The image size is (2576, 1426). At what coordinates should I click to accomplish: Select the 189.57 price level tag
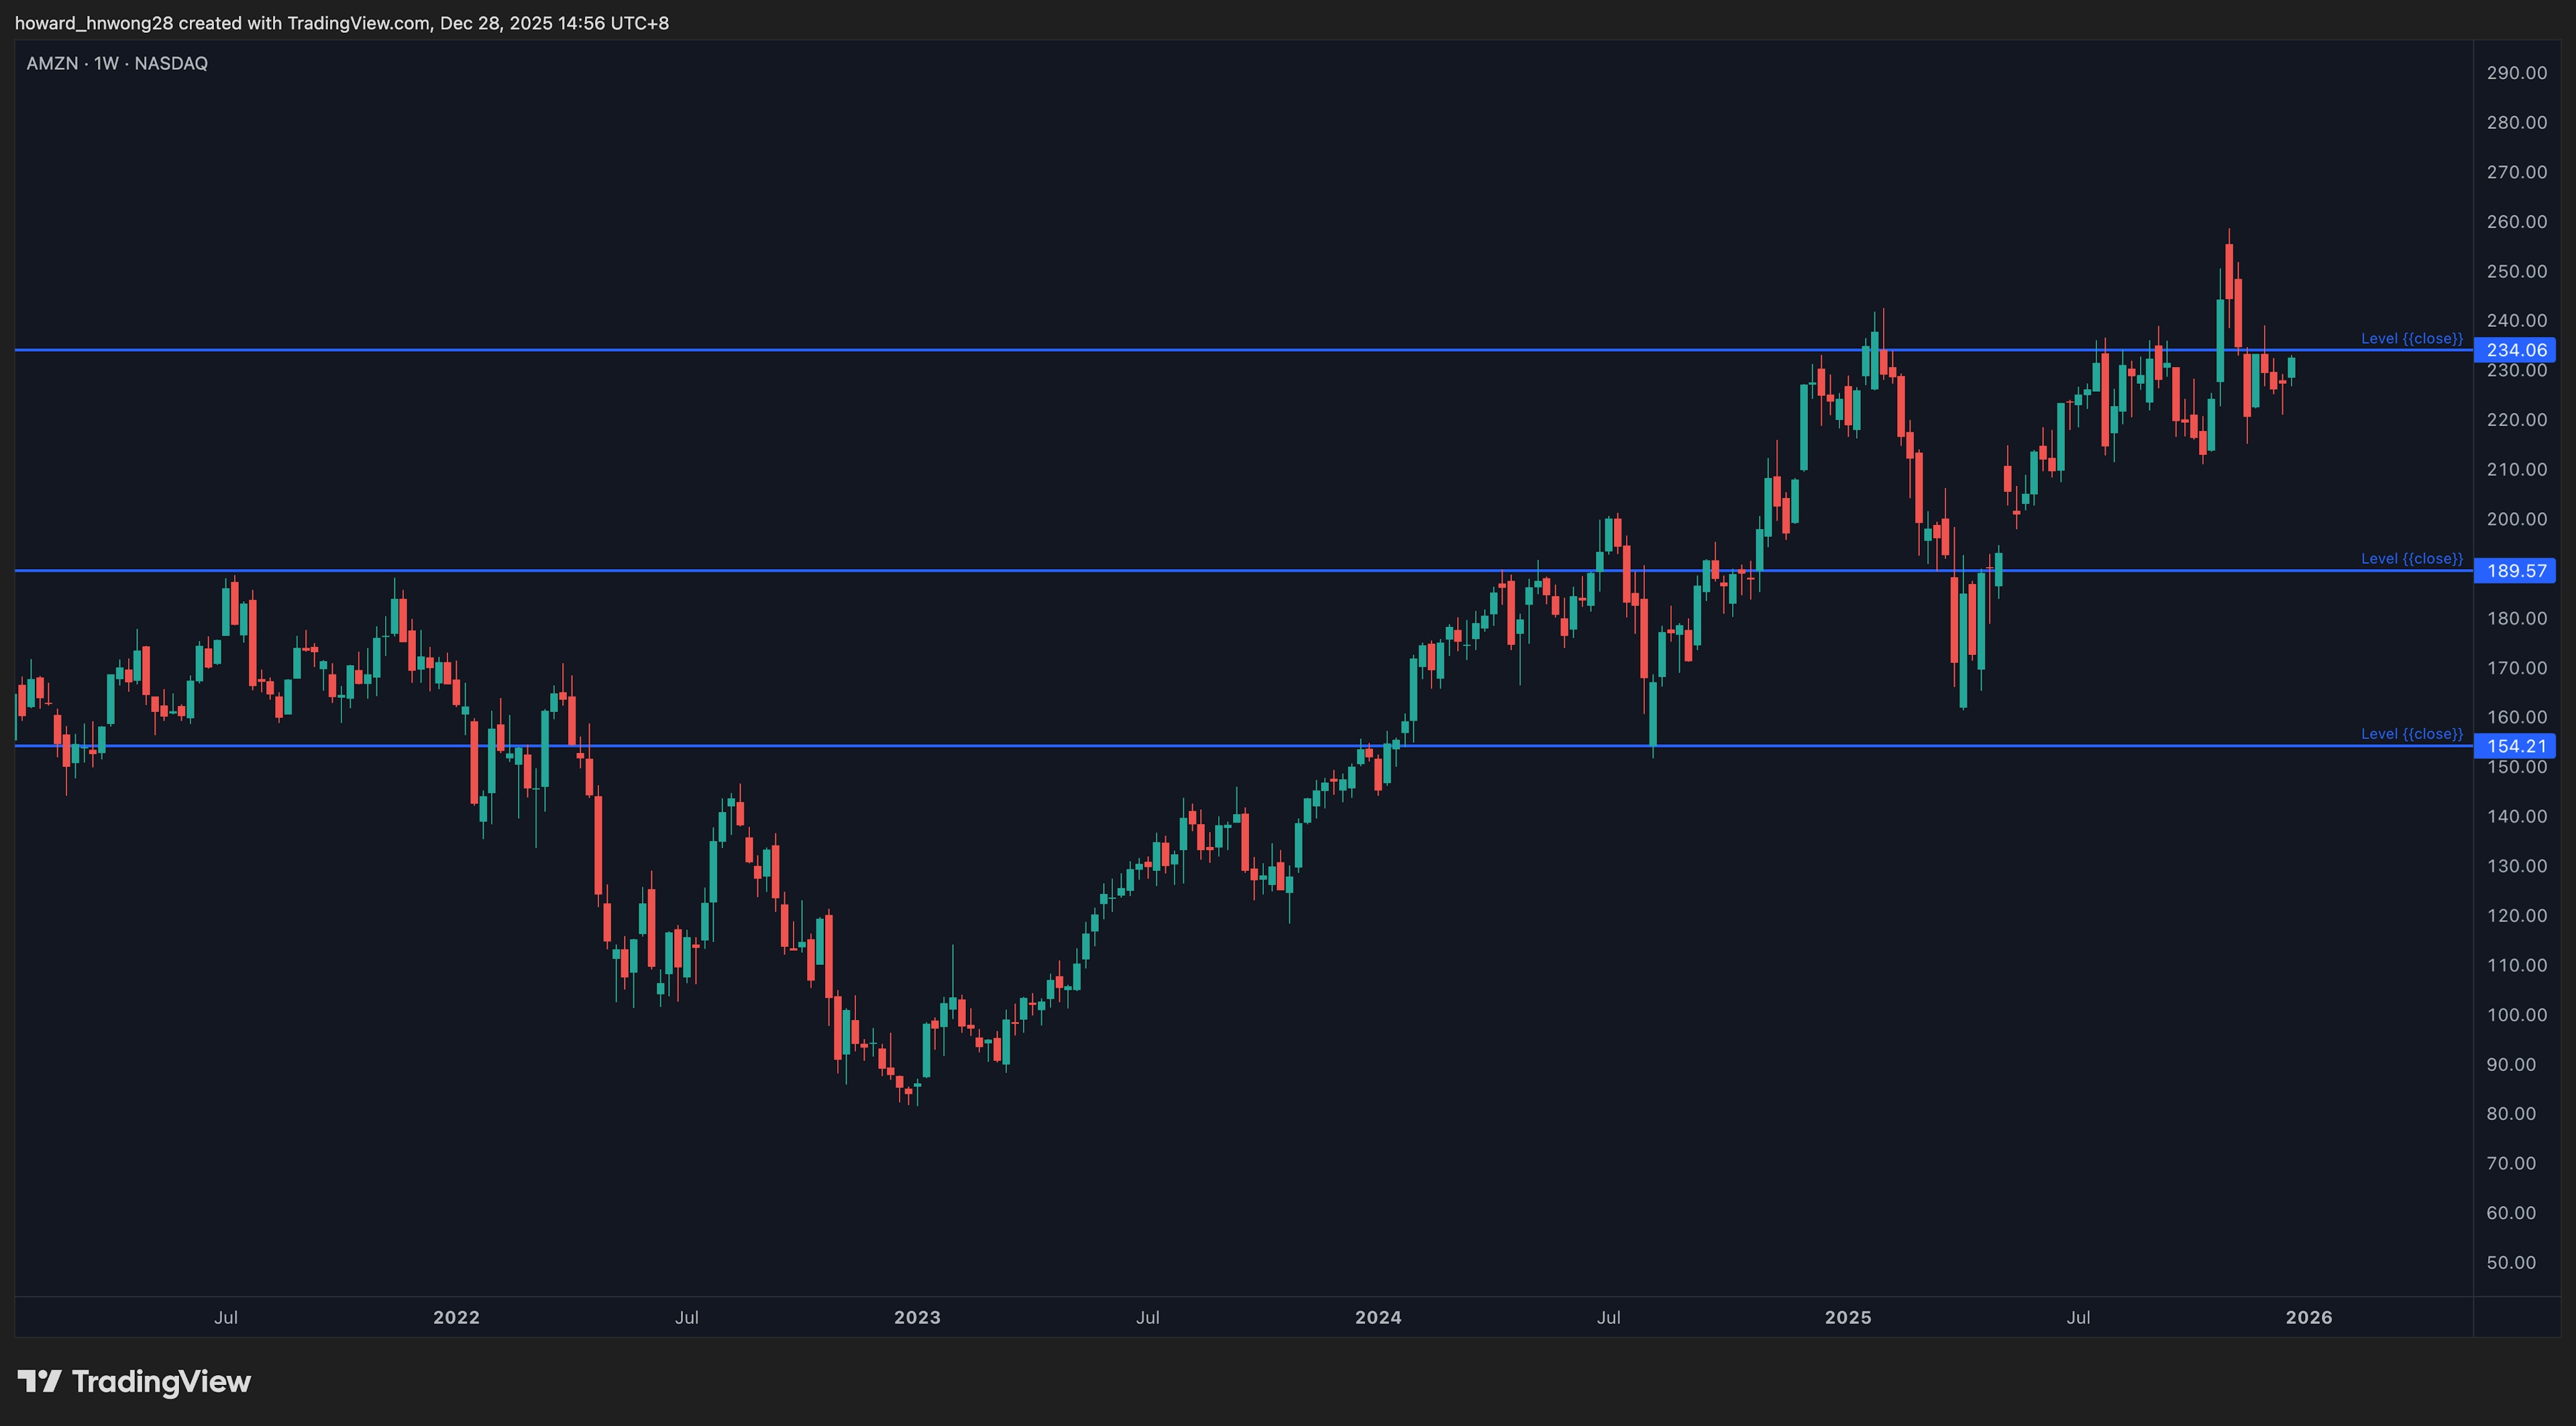pos(2515,571)
